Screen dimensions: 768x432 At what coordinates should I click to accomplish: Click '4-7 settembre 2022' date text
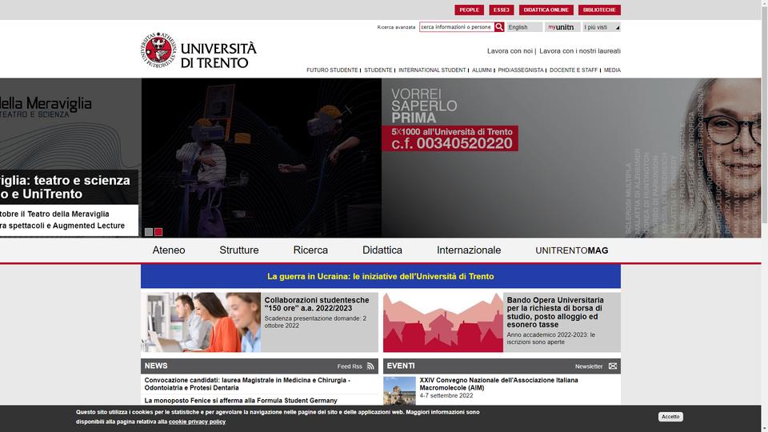pos(446,396)
